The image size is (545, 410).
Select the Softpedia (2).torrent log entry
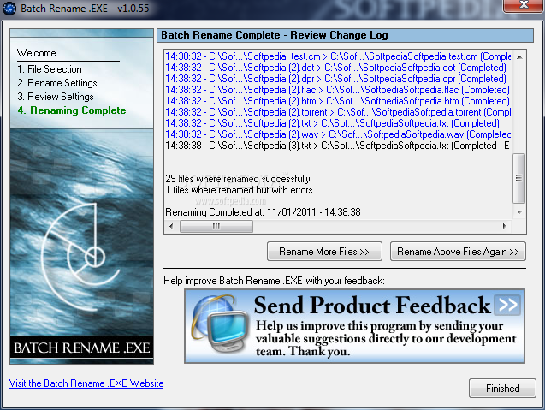(338, 112)
